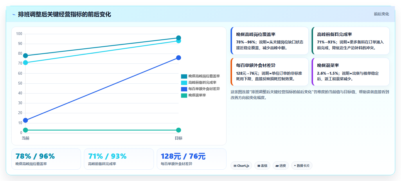Viewport: 401px width, 181px height.
Task: Select the 数据卡片 tag chip
Action: pyautogui.click(x=302, y=166)
